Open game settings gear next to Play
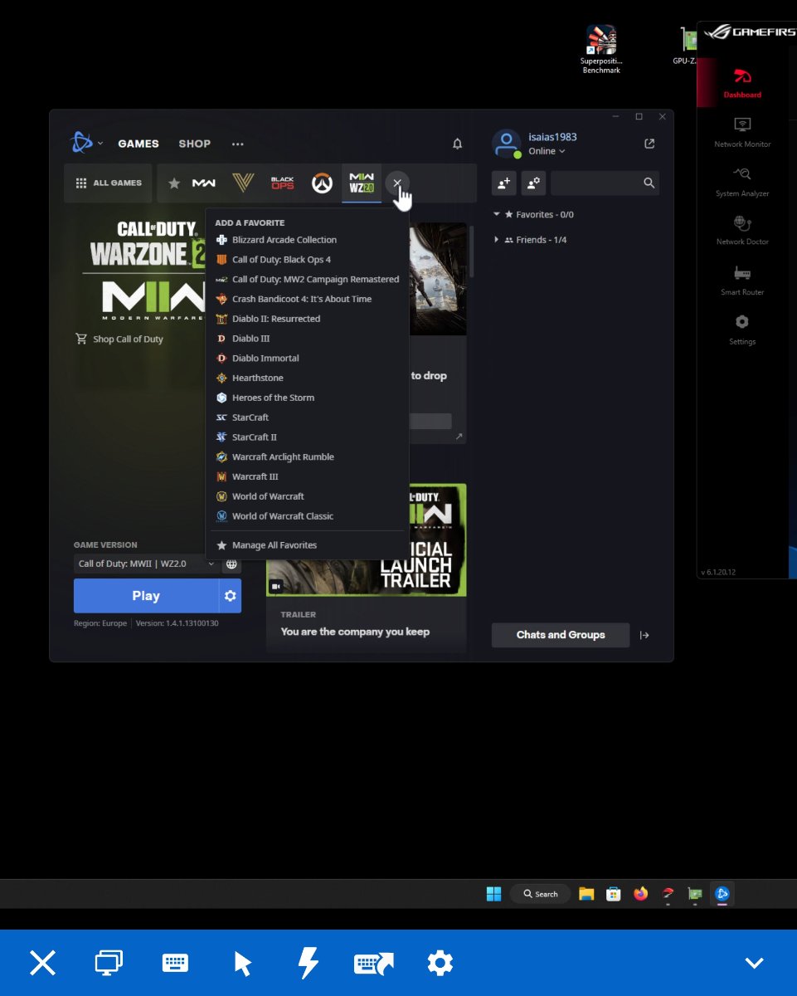 point(231,596)
